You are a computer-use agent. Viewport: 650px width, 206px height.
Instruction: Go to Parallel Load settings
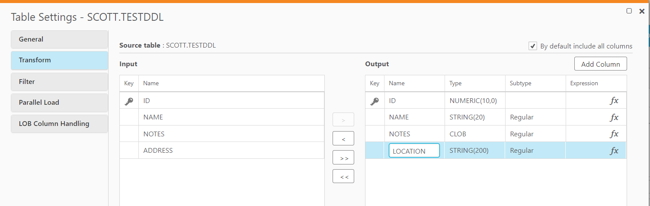[59, 103]
